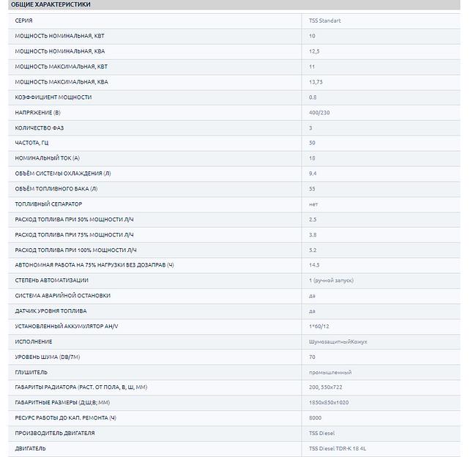Screen dimensions: 473x457
Task: Click the УСТАНОВЛЕННЫЙ АККУМУЛЯТОР value 1*60/12
Action: click(x=319, y=326)
